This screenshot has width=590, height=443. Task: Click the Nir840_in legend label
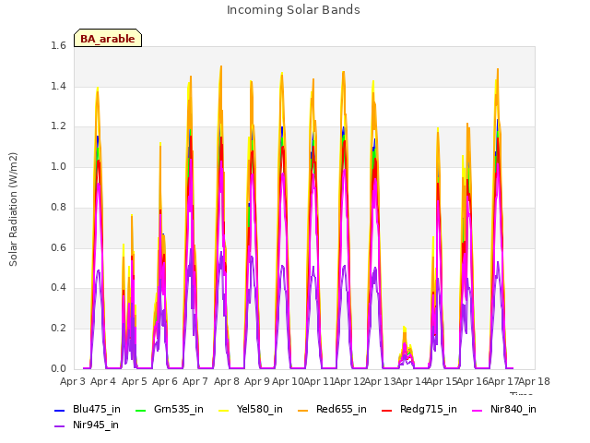(513, 409)
